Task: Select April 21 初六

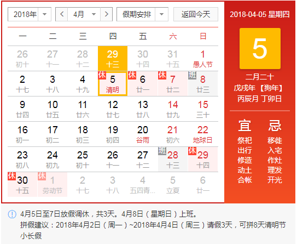Action: point(173,134)
